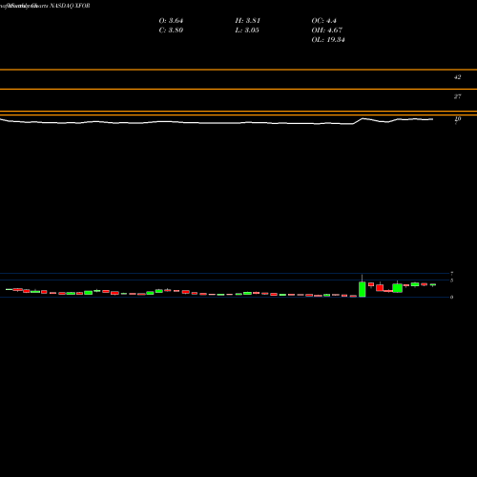This screenshot has width=477, height=477.
Task: Click the NASDAQ XFOR chart title
Action: [x=70, y=6]
